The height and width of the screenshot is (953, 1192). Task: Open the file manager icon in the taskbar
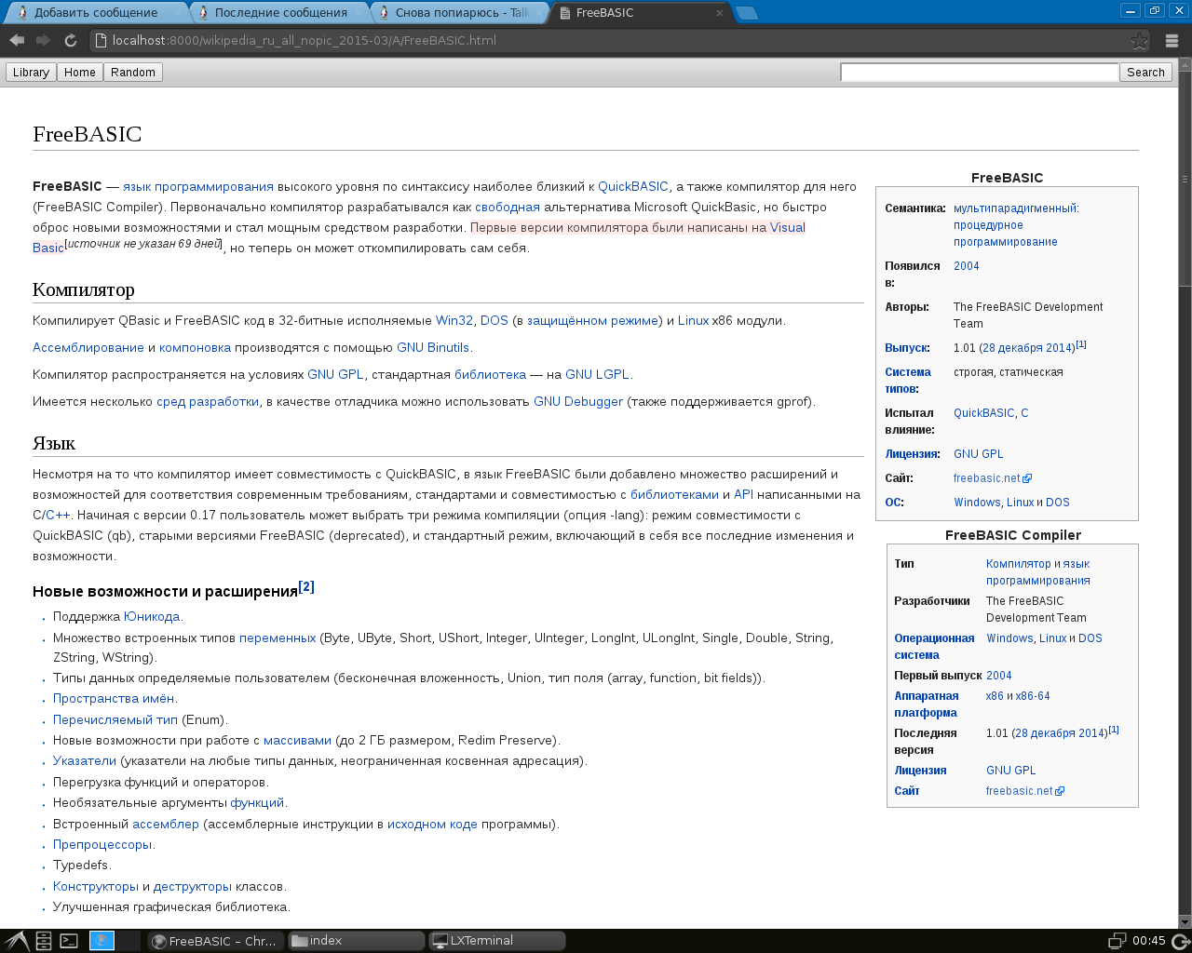point(44,941)
